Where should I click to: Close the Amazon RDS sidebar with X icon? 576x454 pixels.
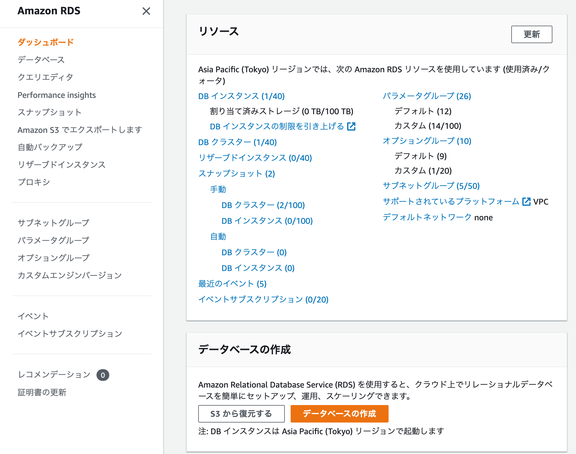tap(146, 11)
